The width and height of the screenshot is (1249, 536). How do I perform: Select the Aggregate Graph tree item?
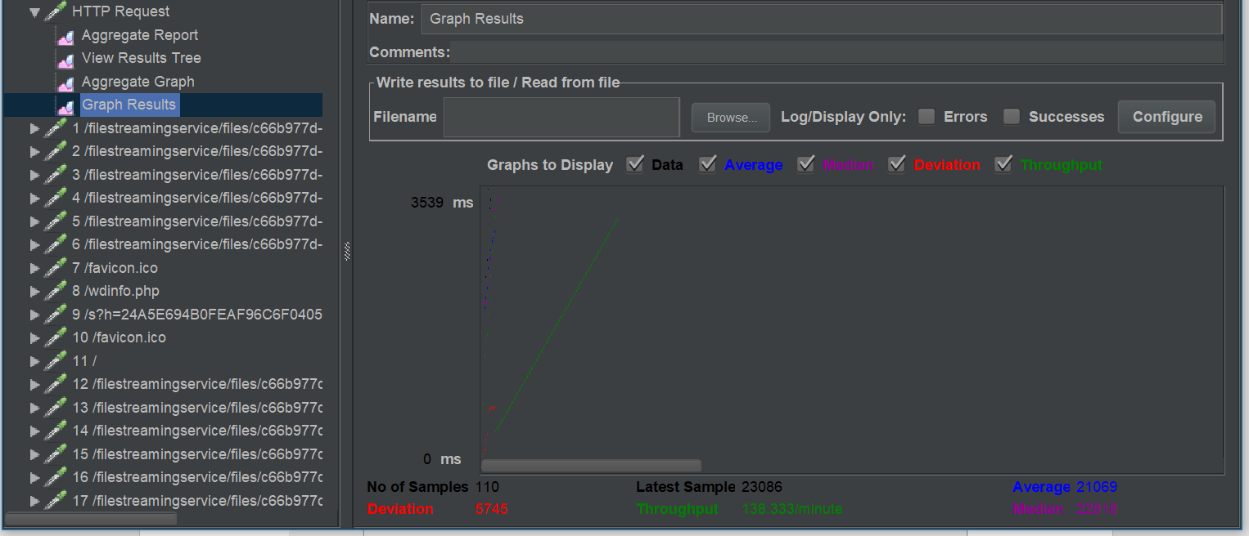[138, 82]
